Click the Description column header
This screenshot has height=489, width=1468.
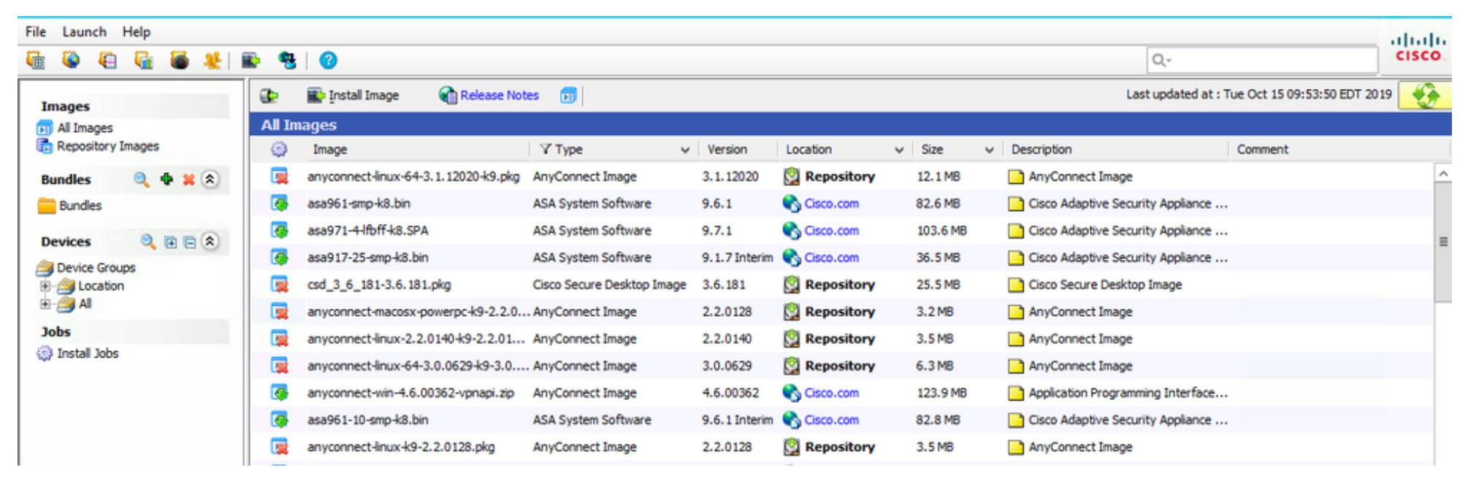point(1041,149)
